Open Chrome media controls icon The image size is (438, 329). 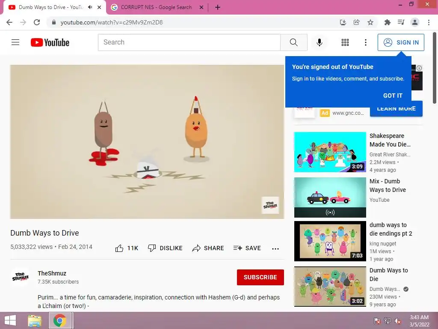point(401,22)
